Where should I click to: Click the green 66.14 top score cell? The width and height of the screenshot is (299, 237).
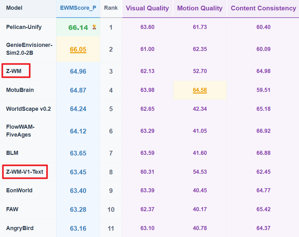(x=78, y=27)
